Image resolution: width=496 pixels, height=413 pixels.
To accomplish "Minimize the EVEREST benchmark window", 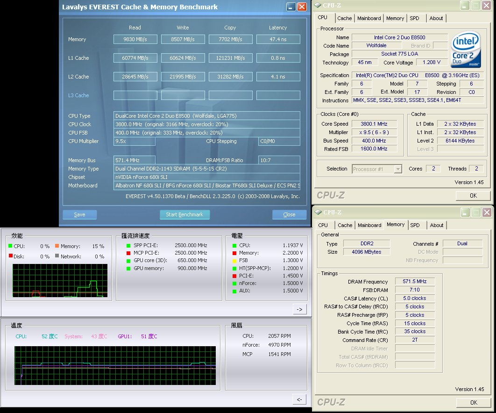I will (291, 7).
